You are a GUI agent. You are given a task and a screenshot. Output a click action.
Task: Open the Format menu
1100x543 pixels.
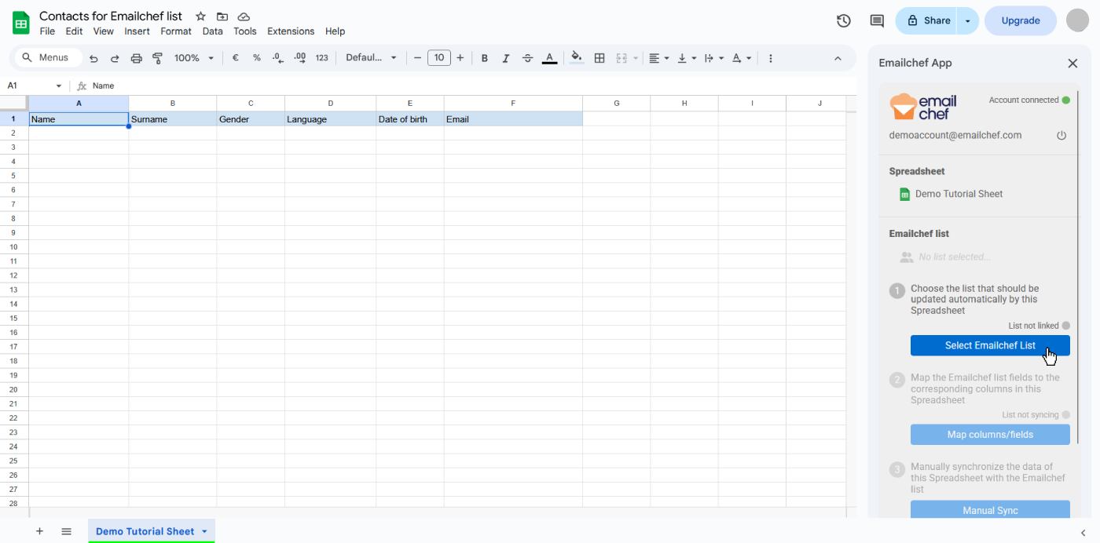[x=175, y=31]
